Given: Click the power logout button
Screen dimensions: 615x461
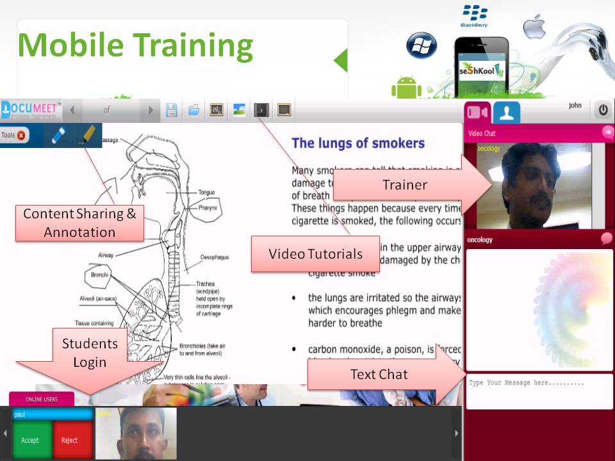Looking at the screenshot, I should (x=603, y=110).
